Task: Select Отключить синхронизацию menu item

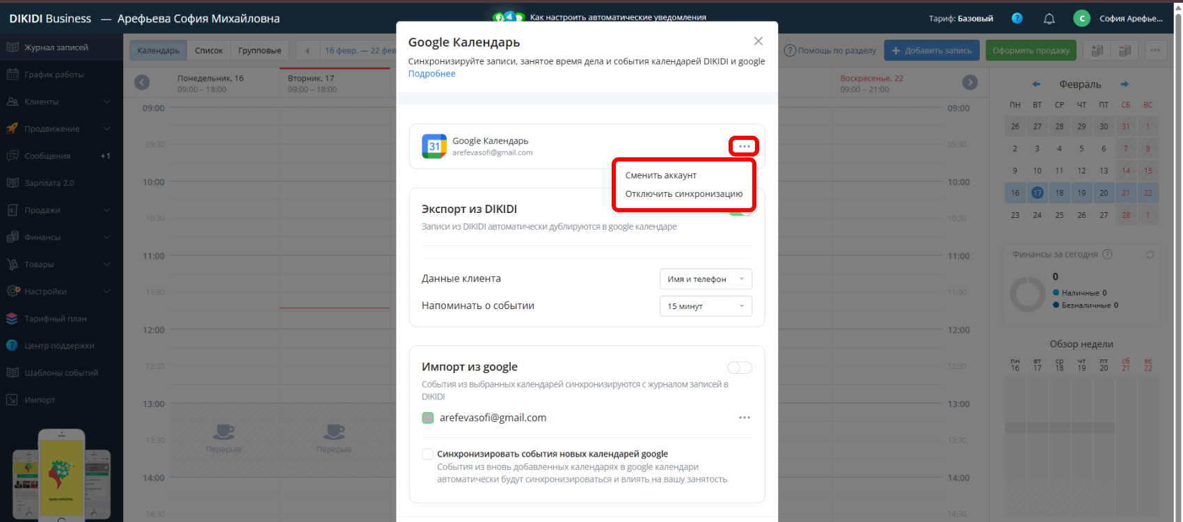Action: point(683,194)
